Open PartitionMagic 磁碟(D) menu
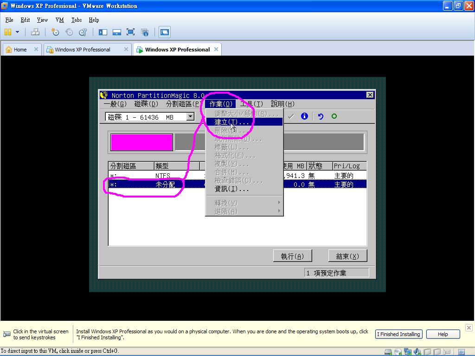The height and width of the screenshot is (356, 475). point(146,104)
